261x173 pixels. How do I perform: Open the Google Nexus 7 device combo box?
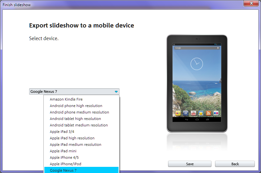(x=74, y=92)
